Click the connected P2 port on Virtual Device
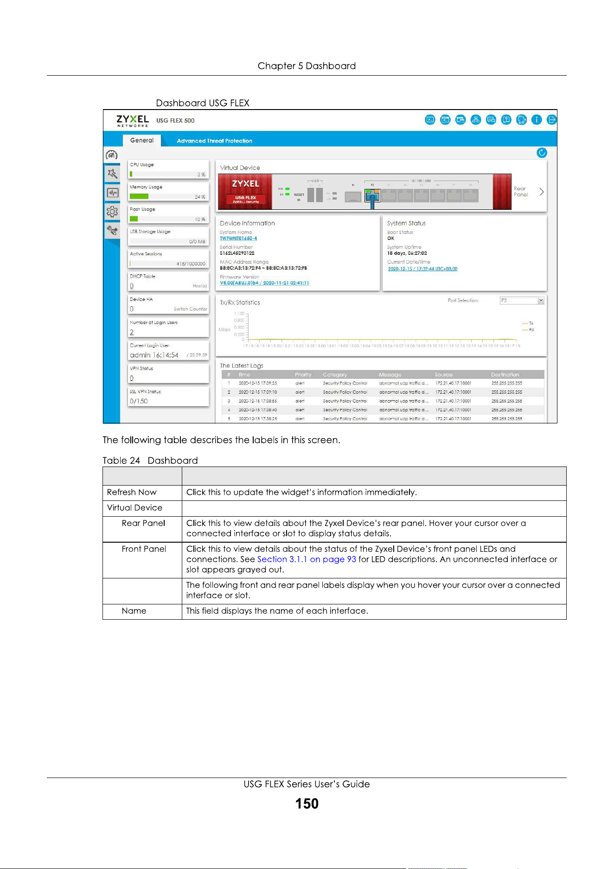 coord(372,196)
